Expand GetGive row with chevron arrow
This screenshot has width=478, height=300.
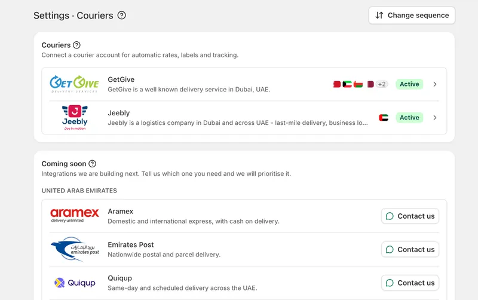435,84
